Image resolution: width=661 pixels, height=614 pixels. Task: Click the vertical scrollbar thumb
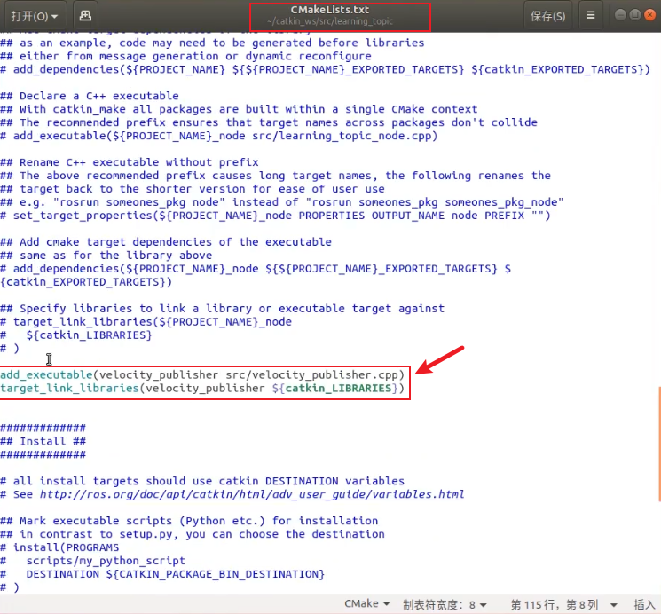(659, 444)
